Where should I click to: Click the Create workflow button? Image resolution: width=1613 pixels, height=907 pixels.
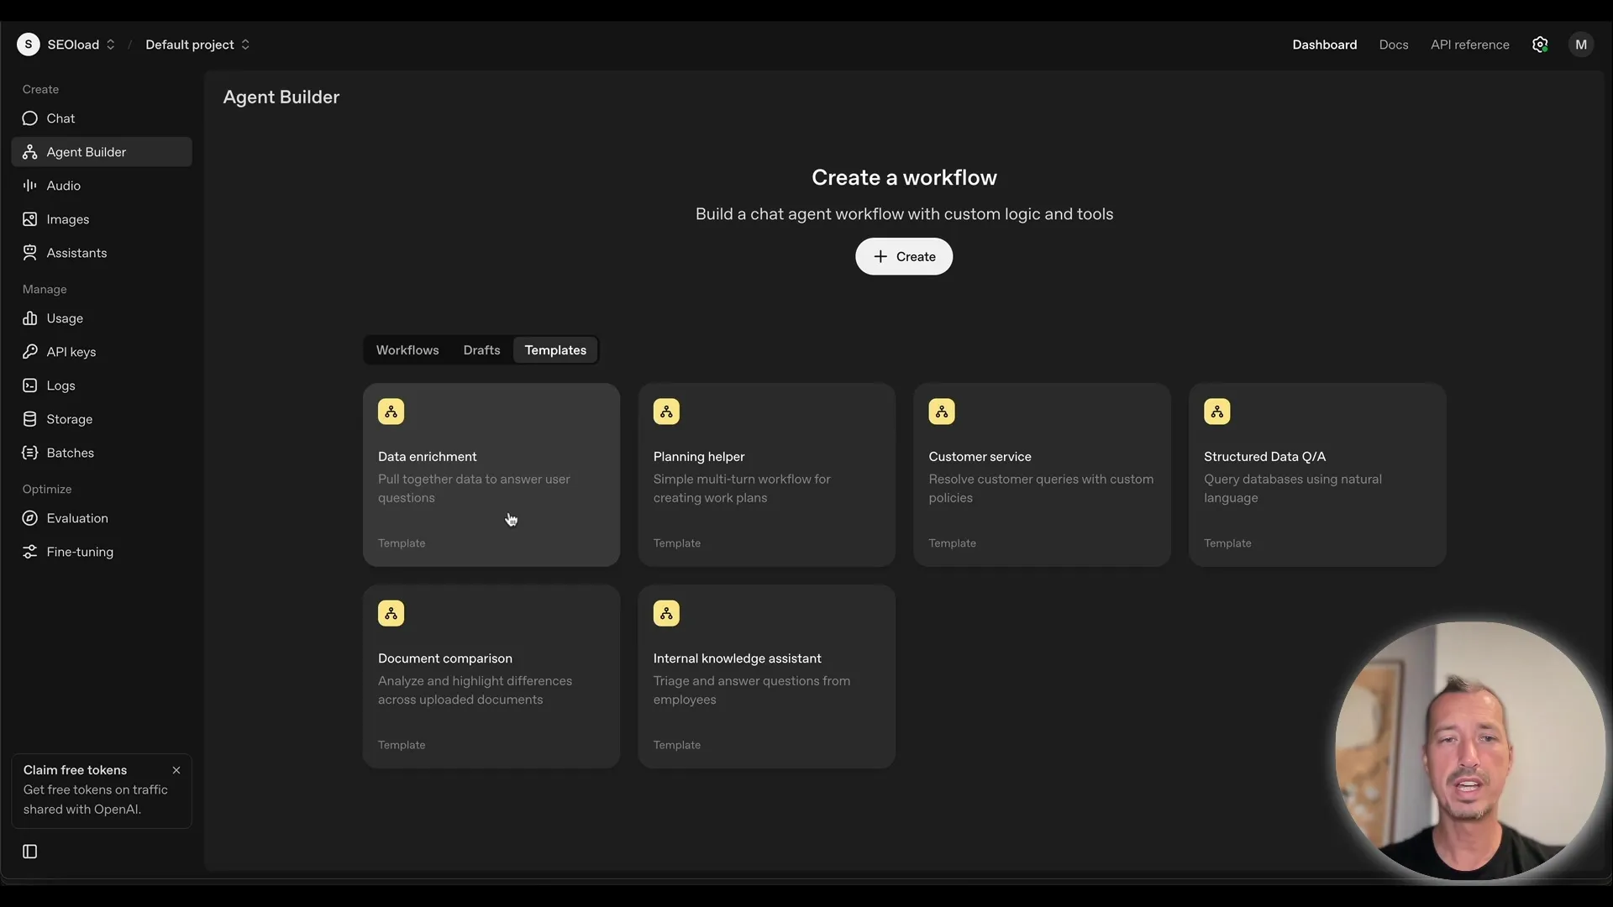903,256
